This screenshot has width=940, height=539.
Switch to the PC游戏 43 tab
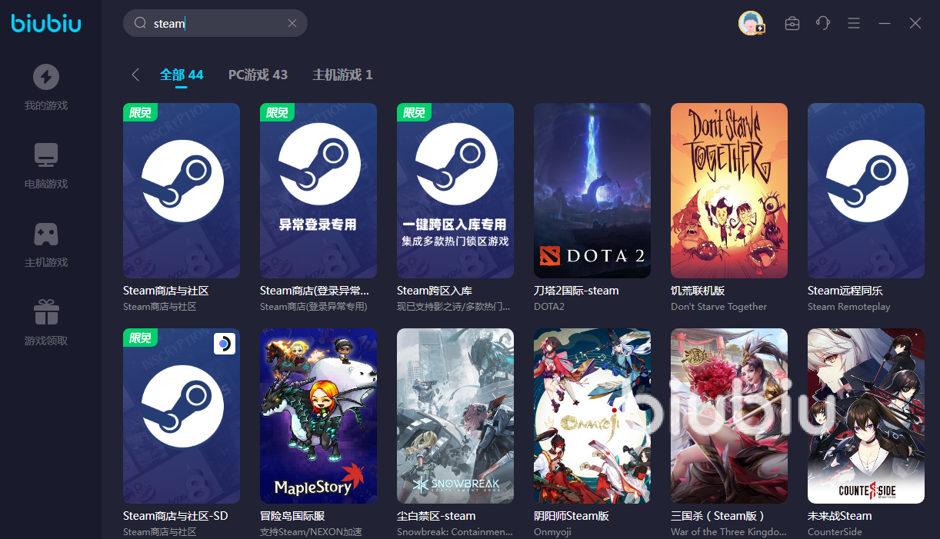[258, 75]
